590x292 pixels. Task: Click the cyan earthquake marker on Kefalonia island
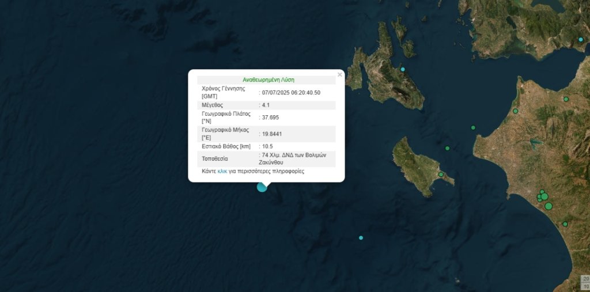pyautogui.click(x=403, y=70)
